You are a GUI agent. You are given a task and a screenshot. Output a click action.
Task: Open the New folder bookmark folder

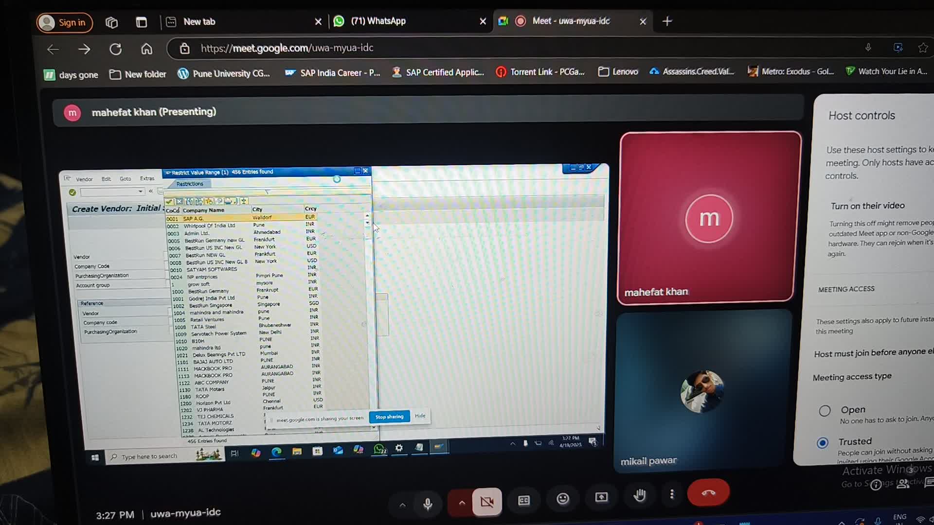click(x=138, y=74)
